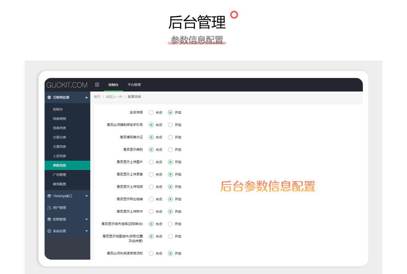Click the 权限管理 layers icon
The height and width of the screenshot is (274, 407).
tap(49, 220)
